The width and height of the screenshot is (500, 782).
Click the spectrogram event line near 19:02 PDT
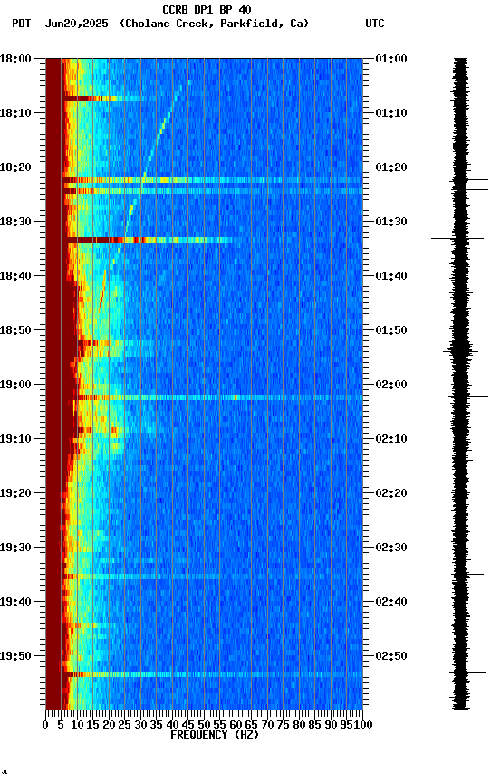pos(219,397)
